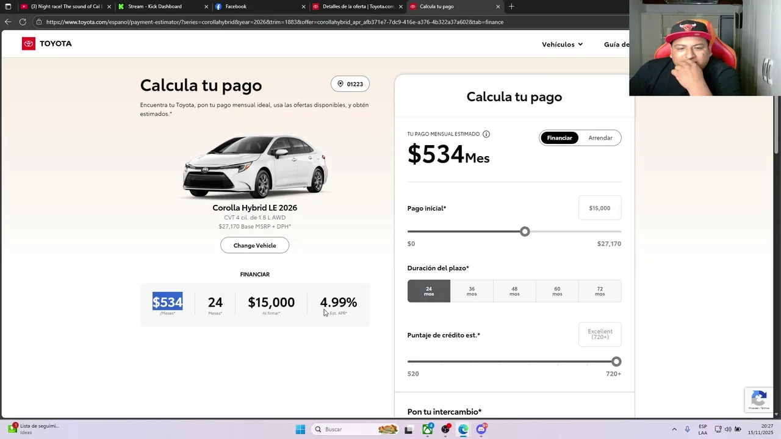Screen dimensions: 781x439
Task: Open the Xbox app in taskbar
Action: (x=428, y=429)
